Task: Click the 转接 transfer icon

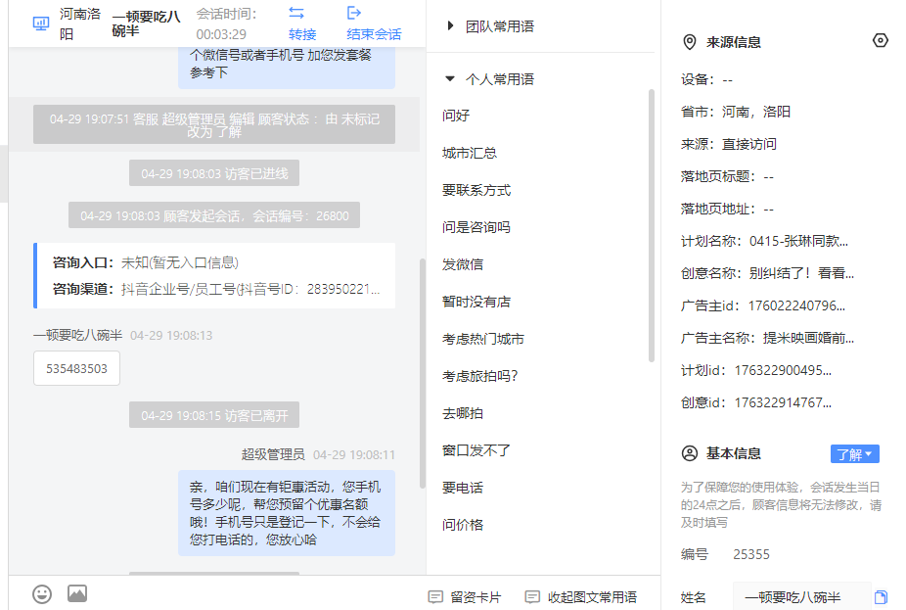Action: (x=296, y=13)
